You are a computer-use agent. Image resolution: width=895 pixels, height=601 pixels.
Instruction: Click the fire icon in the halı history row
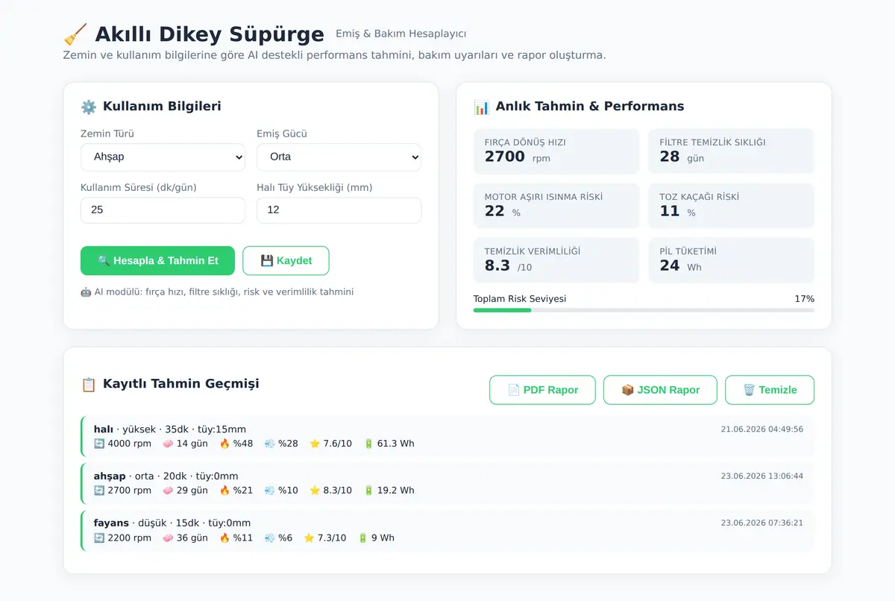224,444
